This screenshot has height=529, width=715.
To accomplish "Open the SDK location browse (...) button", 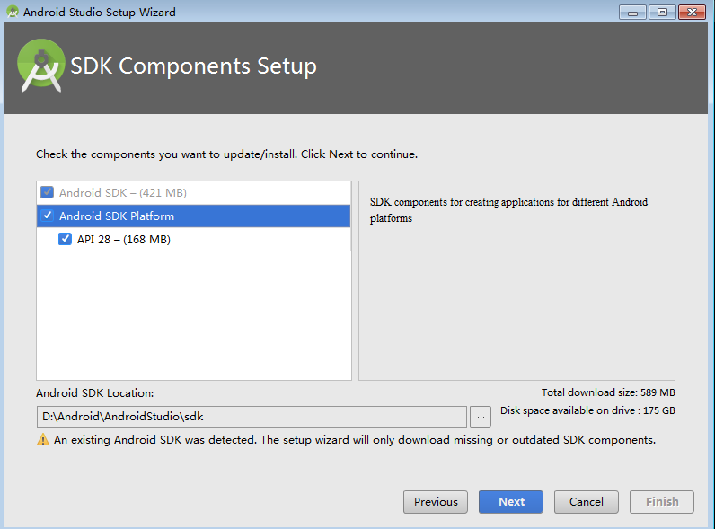I will 481,417.
